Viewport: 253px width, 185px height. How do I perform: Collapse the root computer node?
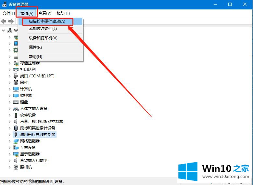[x=4, y=31]
